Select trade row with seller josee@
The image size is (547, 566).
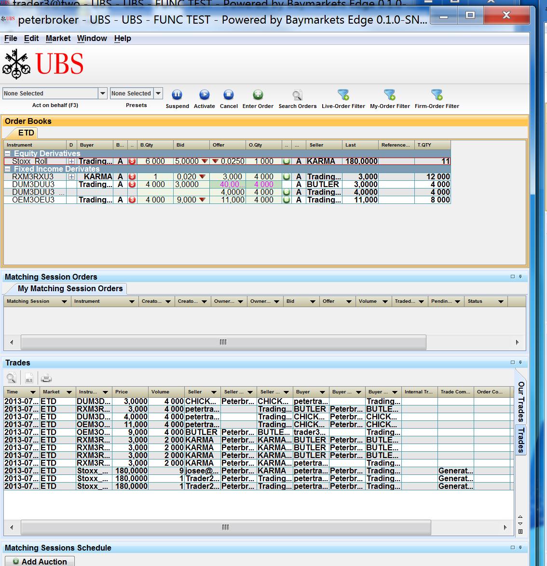click(x=259, y=471)
